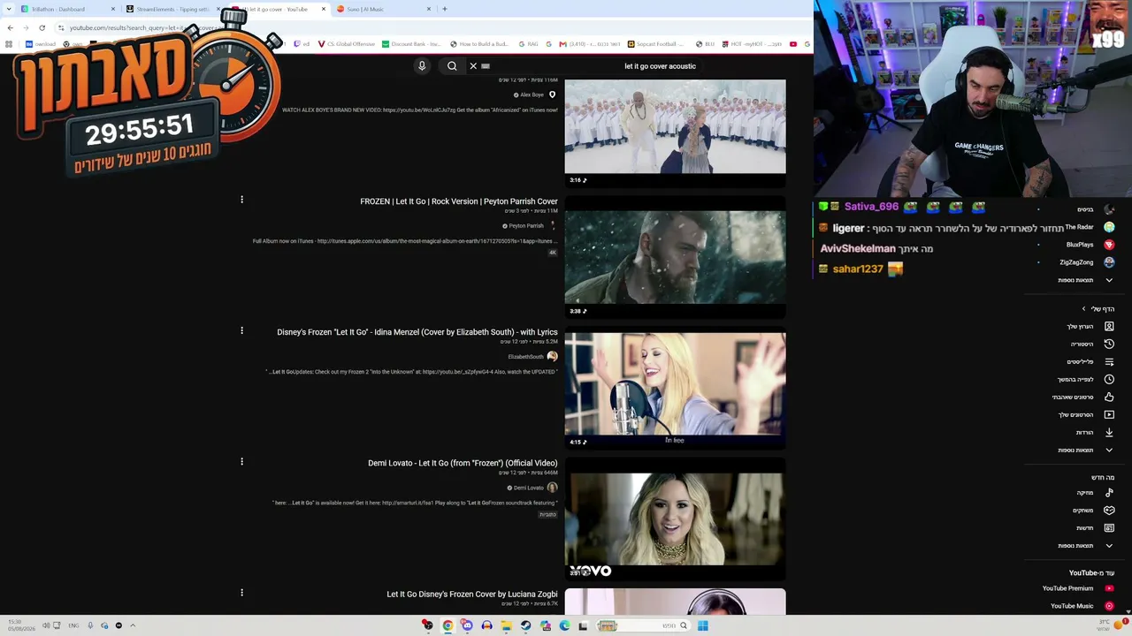Switch to StreamElements Tipping tab

173,9
